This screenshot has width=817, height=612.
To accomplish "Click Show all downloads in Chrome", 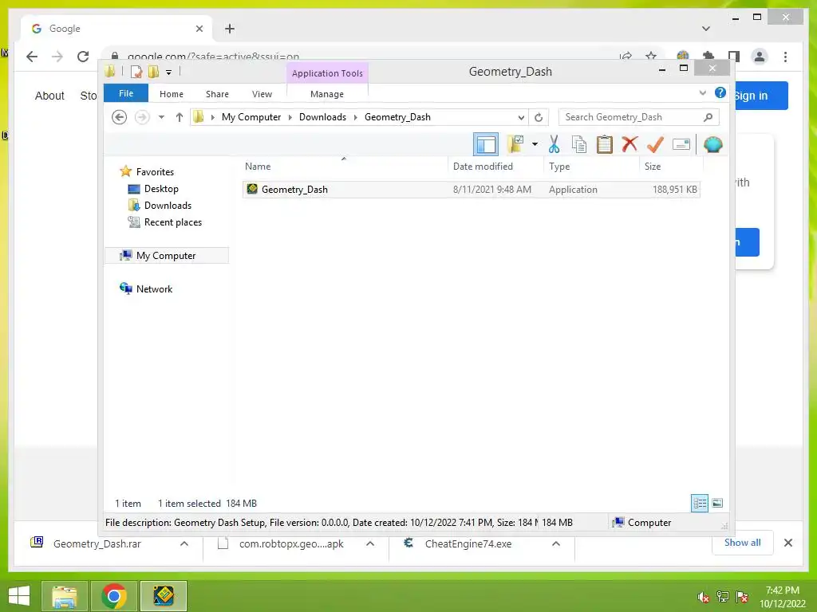I will tap(743, 543).
